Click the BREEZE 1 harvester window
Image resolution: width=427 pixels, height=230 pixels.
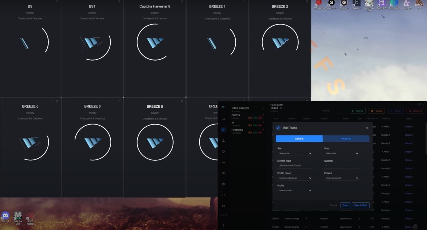[x=217, y=48]
